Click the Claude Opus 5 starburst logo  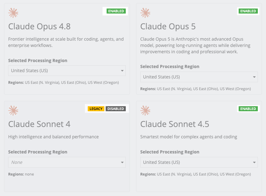[x=145, y=13]
